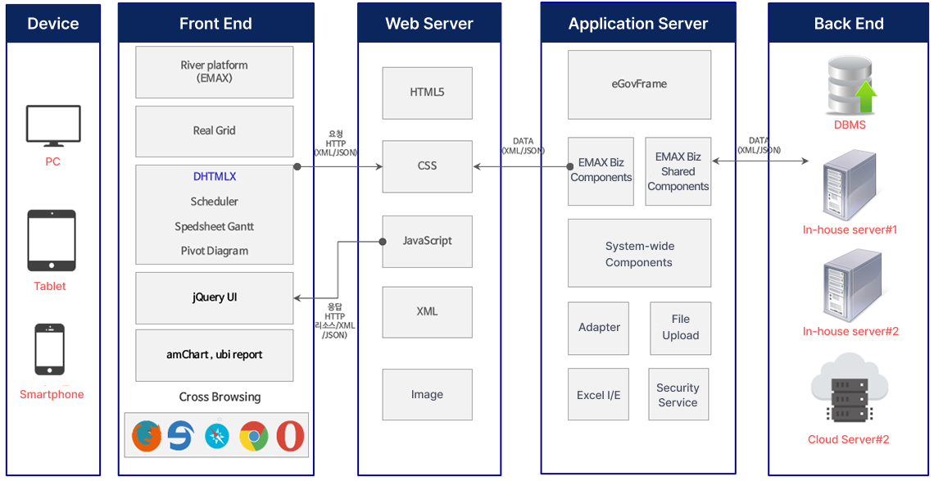Select the Front End column header
Screen dimensions: 934x481
pos(215,23)
